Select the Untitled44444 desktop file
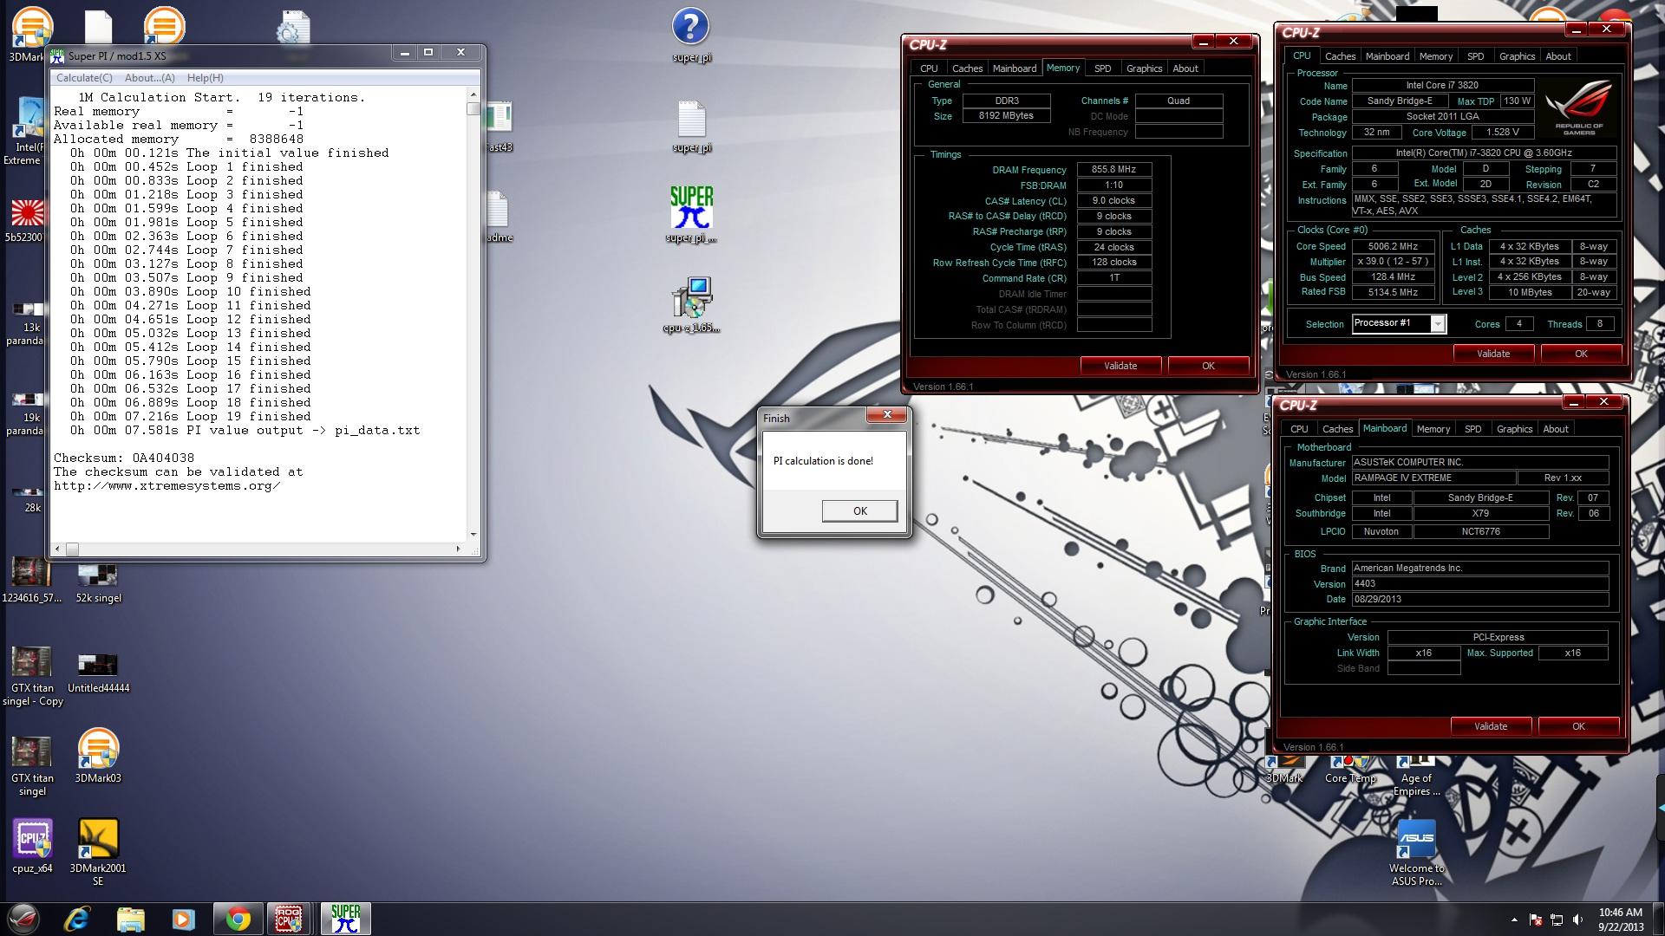1665x936 pixels. point(98,673)
